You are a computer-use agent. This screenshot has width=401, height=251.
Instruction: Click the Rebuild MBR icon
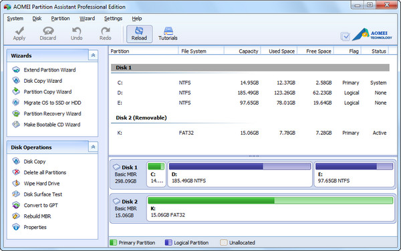pyautogui.click(x=16, y=216)
